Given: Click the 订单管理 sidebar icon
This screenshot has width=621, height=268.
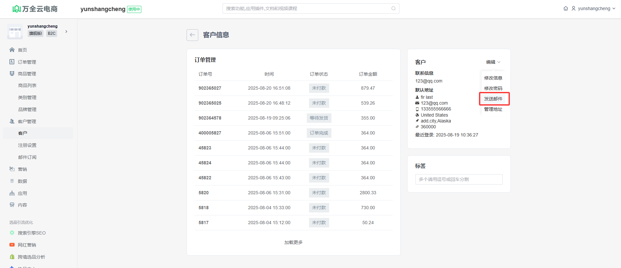Looking at the screenshot, I should coord(12,62).
